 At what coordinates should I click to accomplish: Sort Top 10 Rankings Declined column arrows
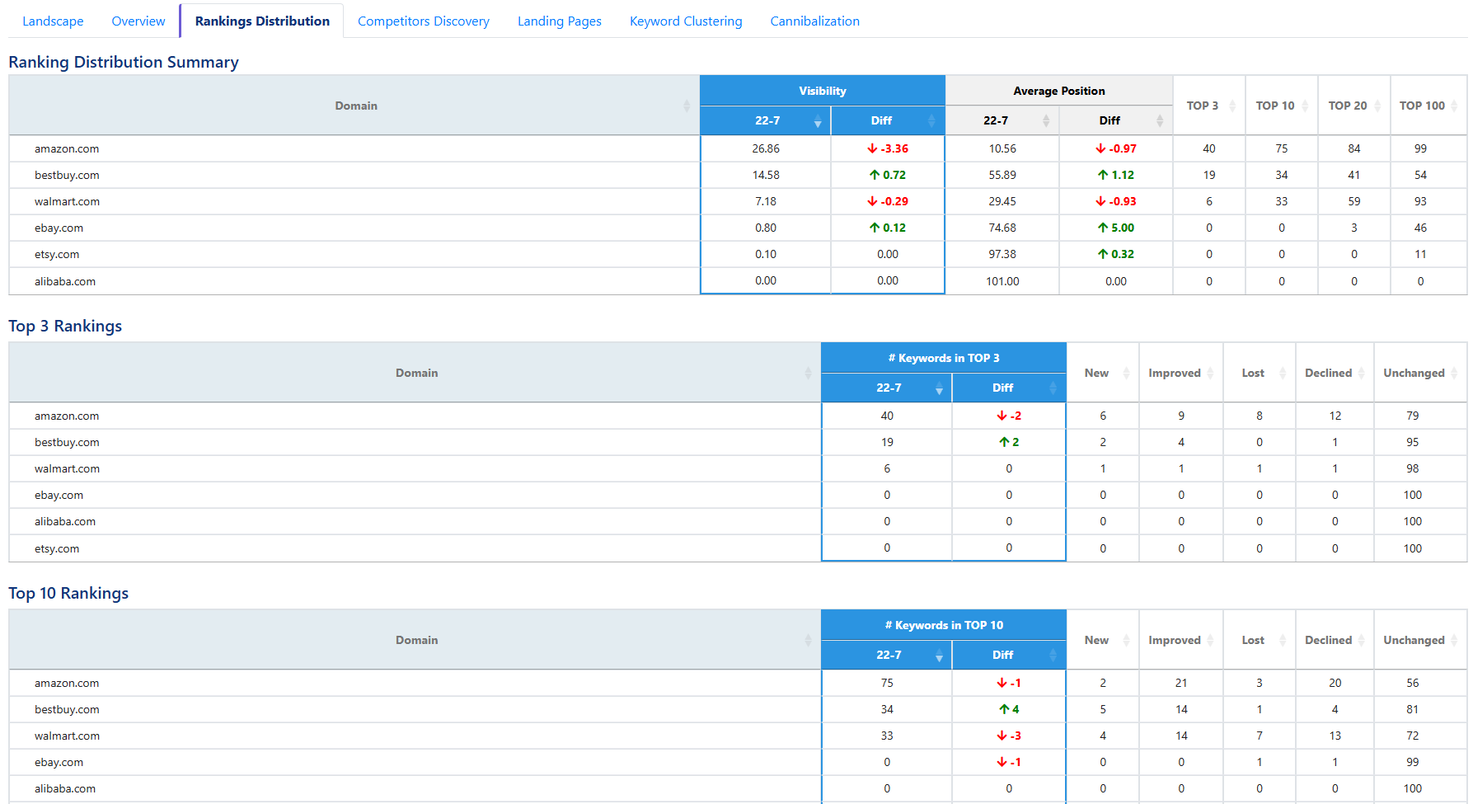tap(1361, 640)
